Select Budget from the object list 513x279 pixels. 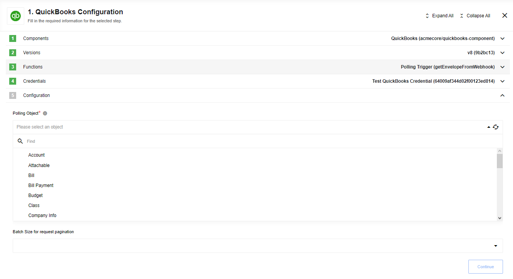(35, 195)
